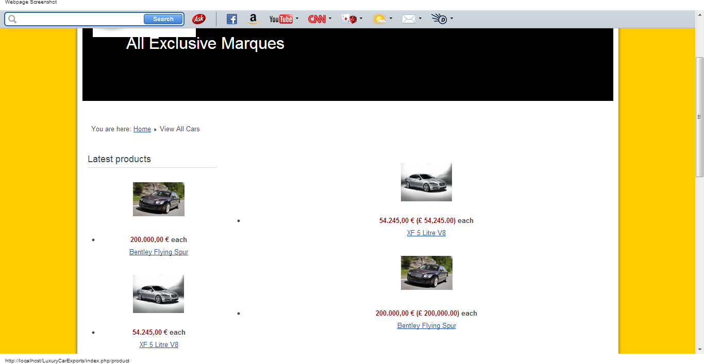Click silver Jaguar thumbnail under Latest products
The height and width of the screenshot is (364, 704).
(159, 294)
